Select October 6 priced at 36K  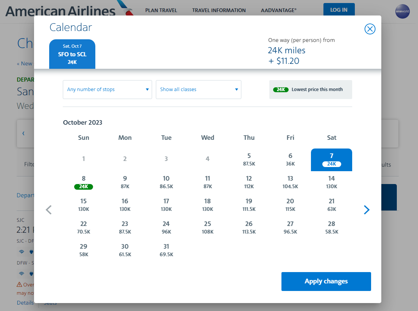(290, 160)
